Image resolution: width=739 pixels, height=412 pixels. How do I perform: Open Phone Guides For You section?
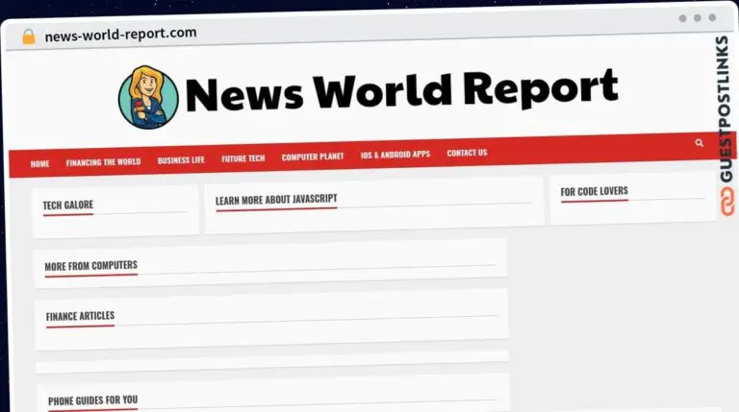tap(92, 400)
